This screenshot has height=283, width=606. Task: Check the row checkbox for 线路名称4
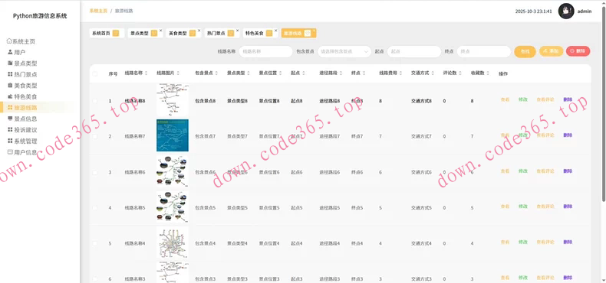point(95,243)
